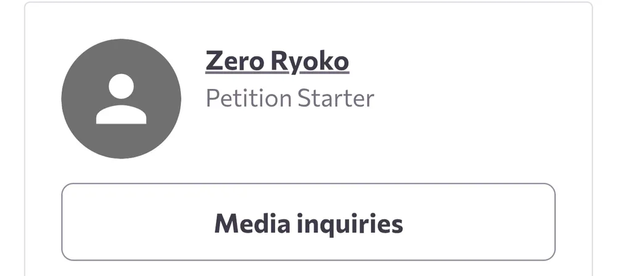Contact via the Media inquiries outlined button
The width and height of the screenshot is (617, 276).
[308, 222]
